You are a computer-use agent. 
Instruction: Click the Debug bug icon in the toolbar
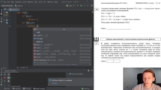pos(81,5)
